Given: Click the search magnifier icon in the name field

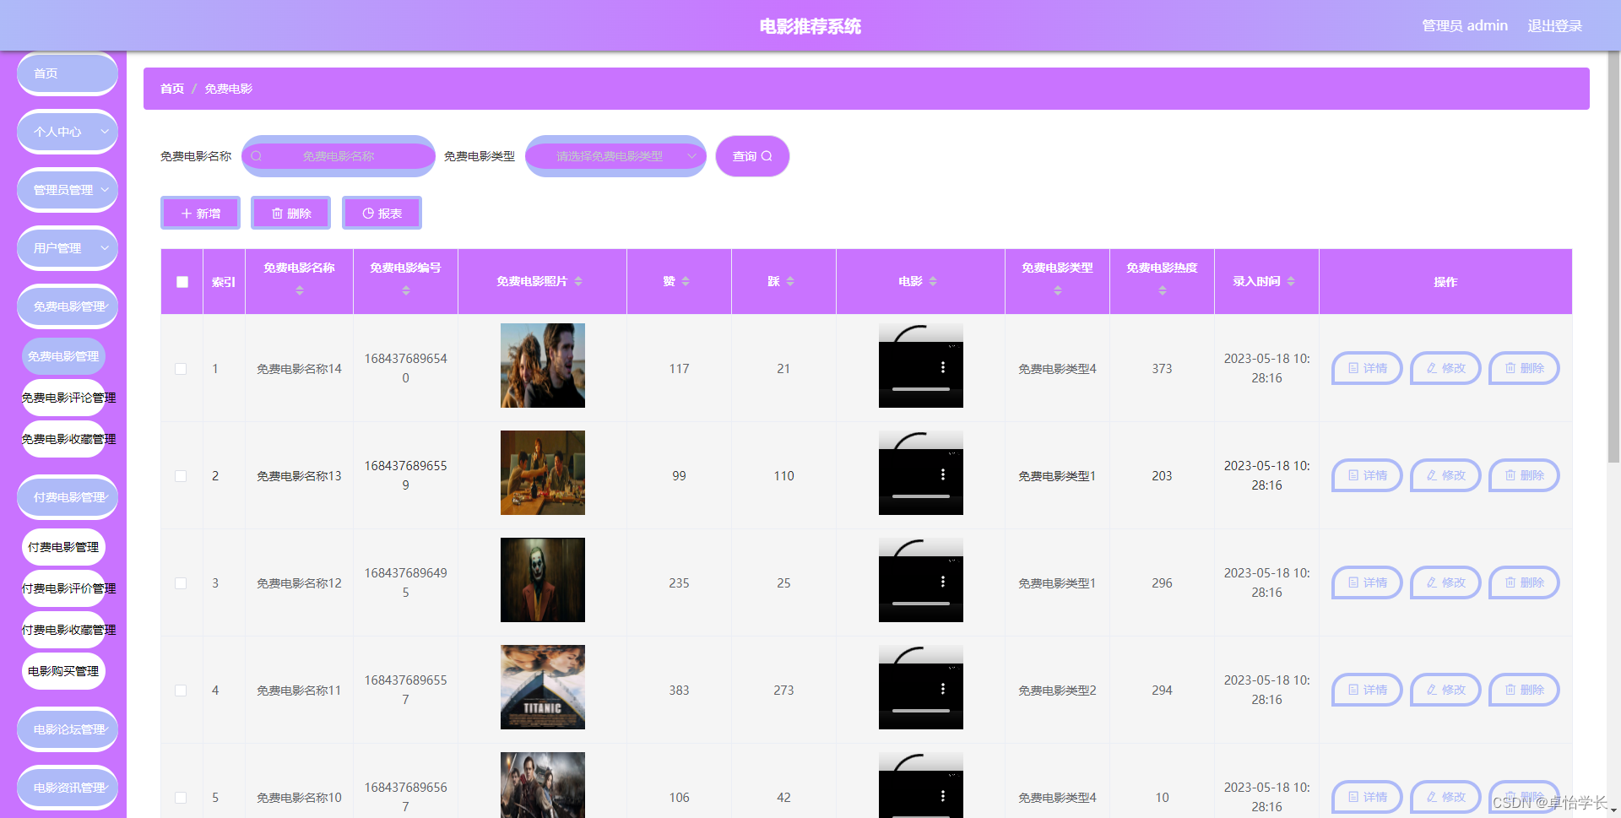Looking at the screenshot, I should tap(257, 156).
